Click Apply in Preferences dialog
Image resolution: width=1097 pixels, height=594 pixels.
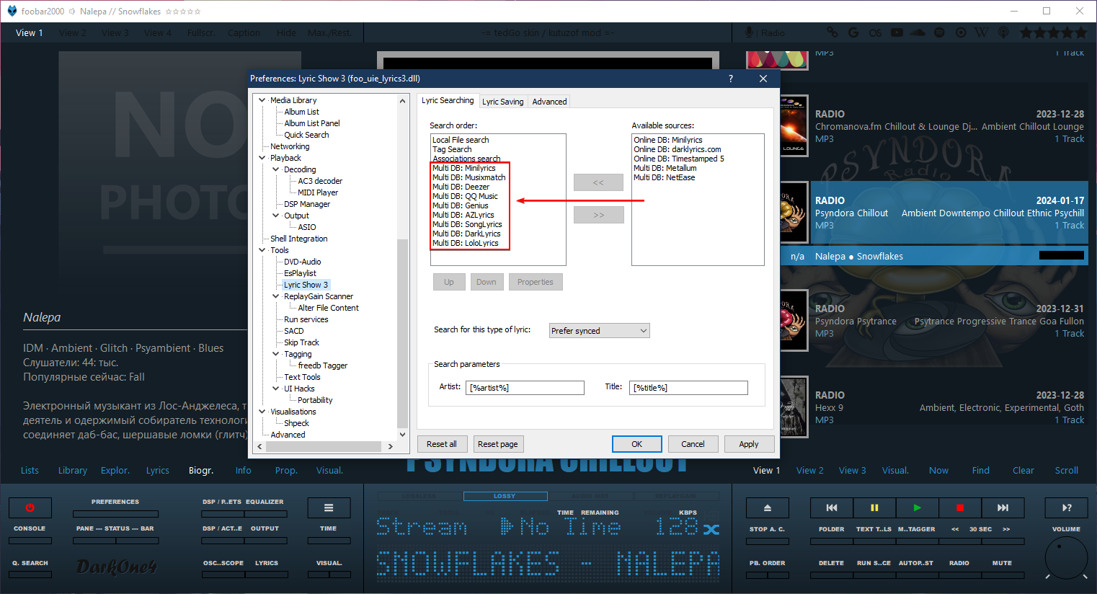749,444
